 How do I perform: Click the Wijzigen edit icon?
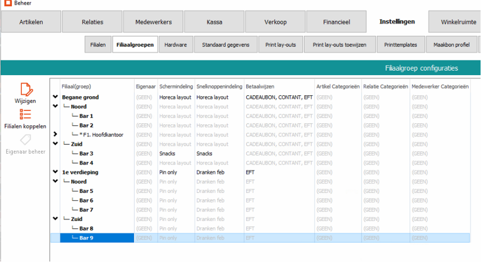[26, 89]
